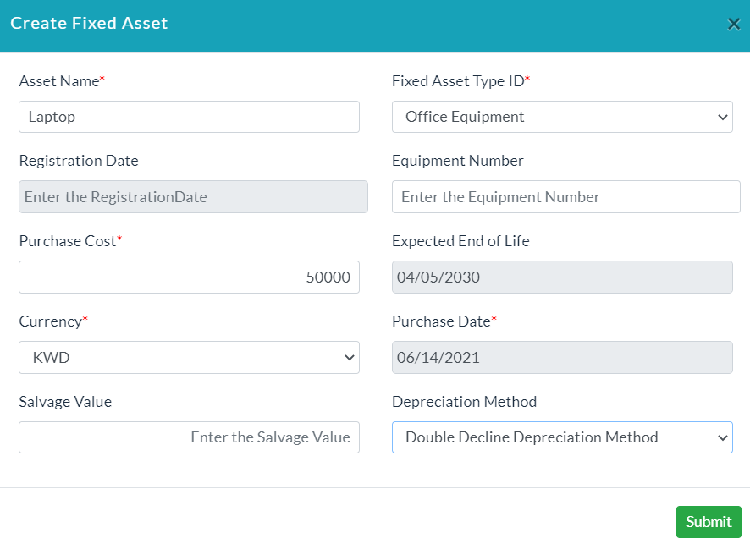This screenshot has height=544, width=750.
Task: Click the Purchase Date field 06/14/2021
Action: [x=562, y=357]
